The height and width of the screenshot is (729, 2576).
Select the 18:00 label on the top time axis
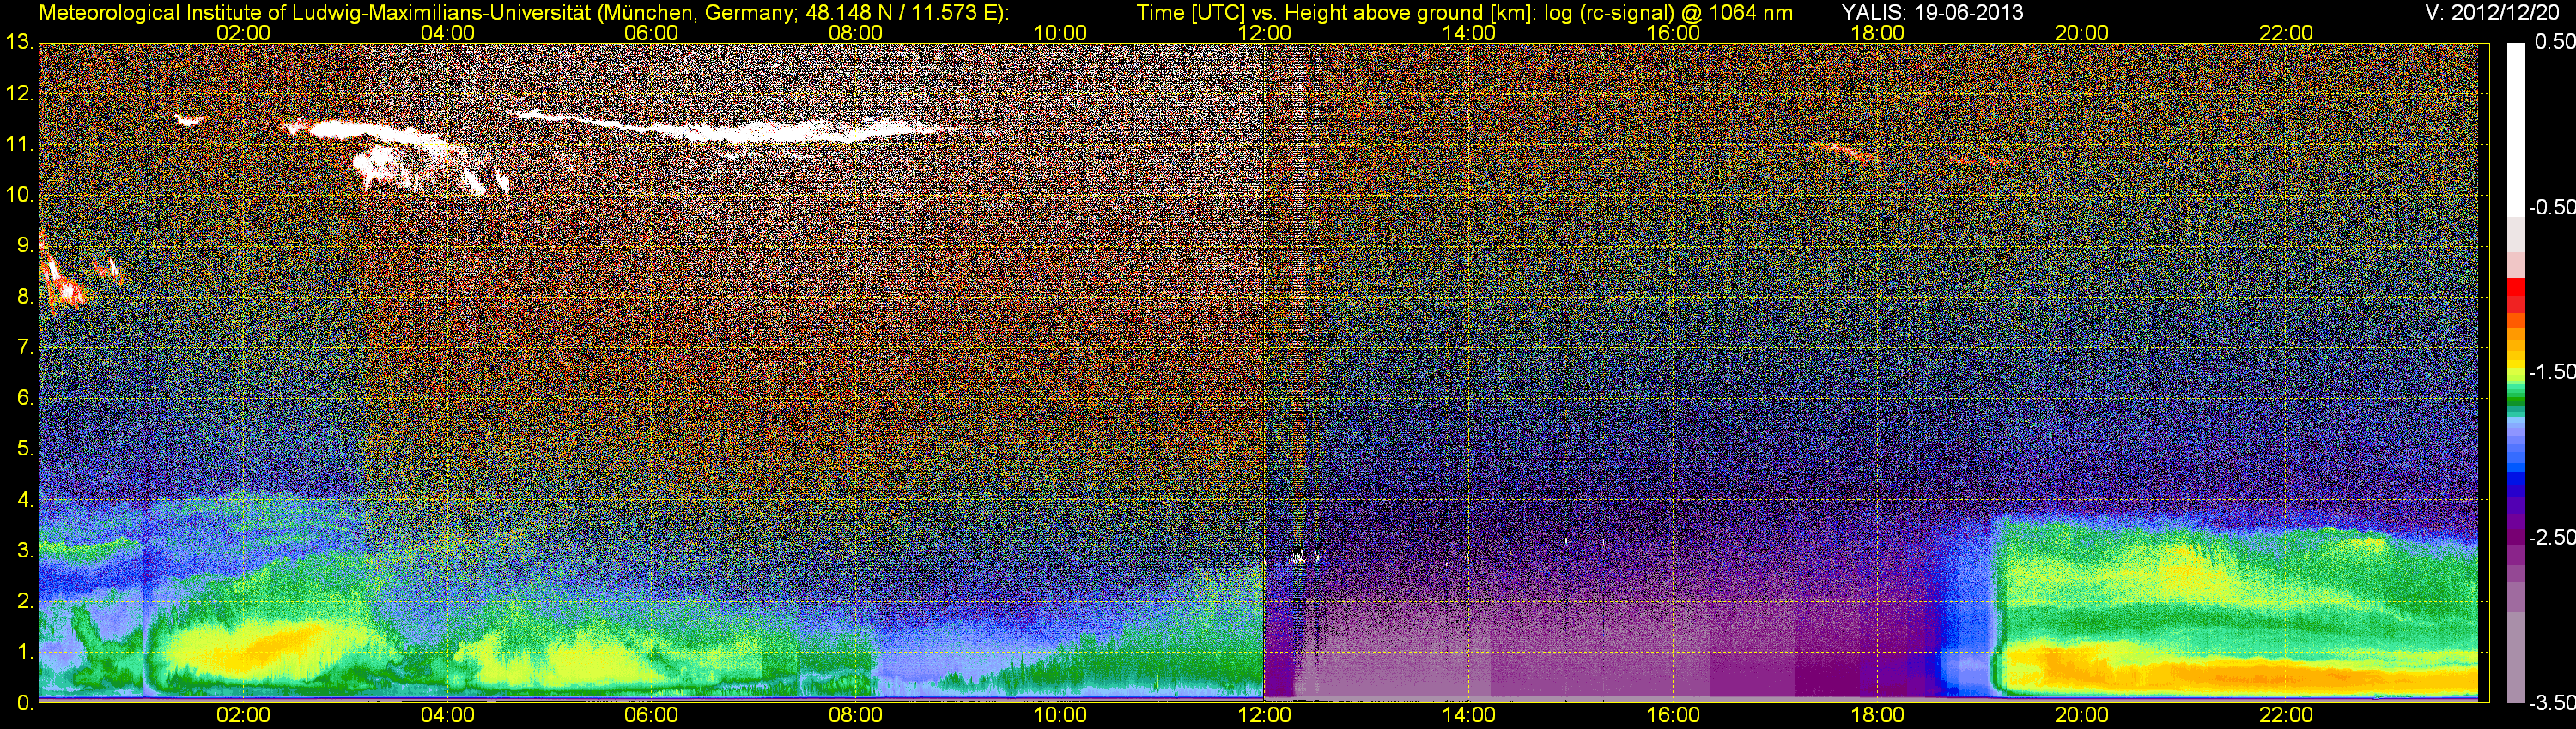click(1878, 33)
